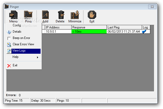Image resolution: width=163 pixels, height=109 pixels.
Task: Click the IP Address column header
Action: 58,27
